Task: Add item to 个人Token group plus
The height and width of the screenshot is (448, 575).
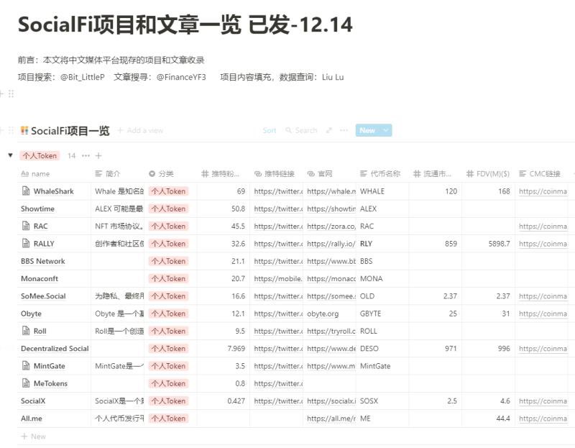Action: click(98, 155)
